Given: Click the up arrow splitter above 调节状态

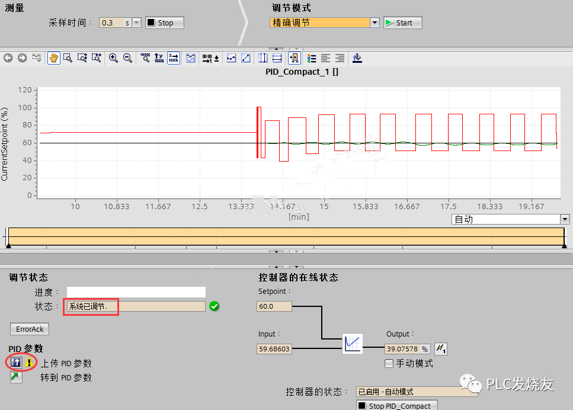Looking at the screenshot, I should [x=276, y=267].
